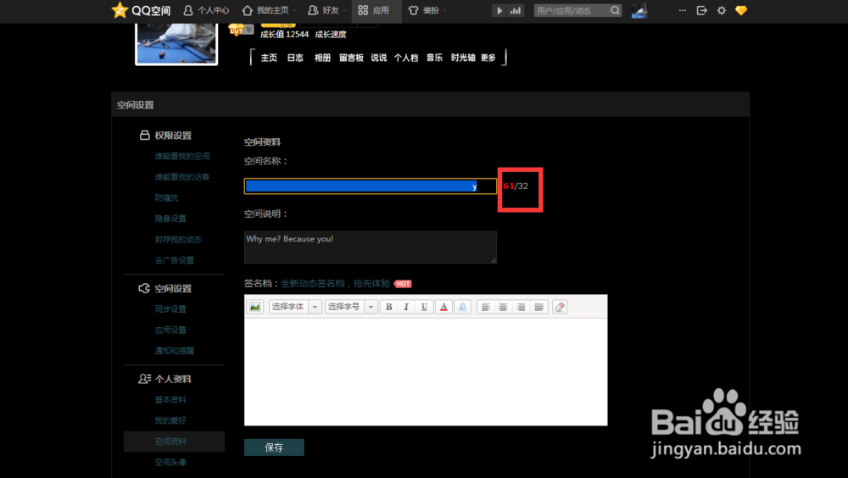Click inside the signature editor area
Screen dimensions: 848x478
point(426,371)
